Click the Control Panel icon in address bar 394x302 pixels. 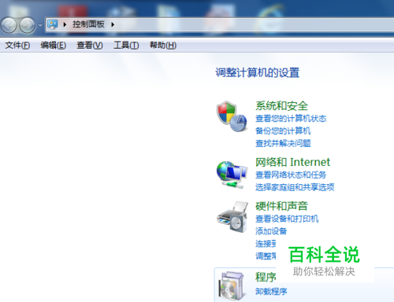[53, 24]
